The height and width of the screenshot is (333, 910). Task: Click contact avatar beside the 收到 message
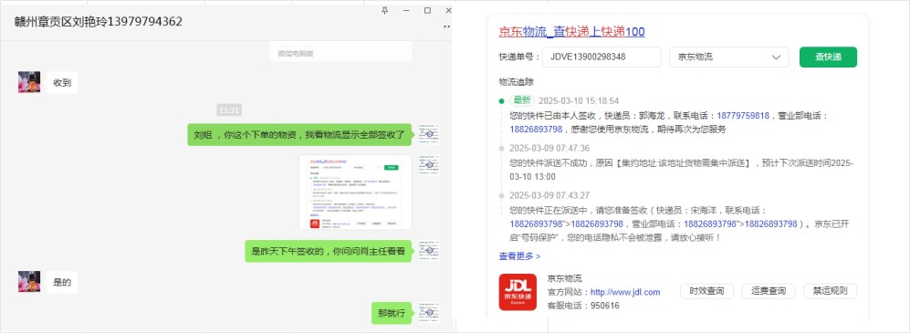29,82
